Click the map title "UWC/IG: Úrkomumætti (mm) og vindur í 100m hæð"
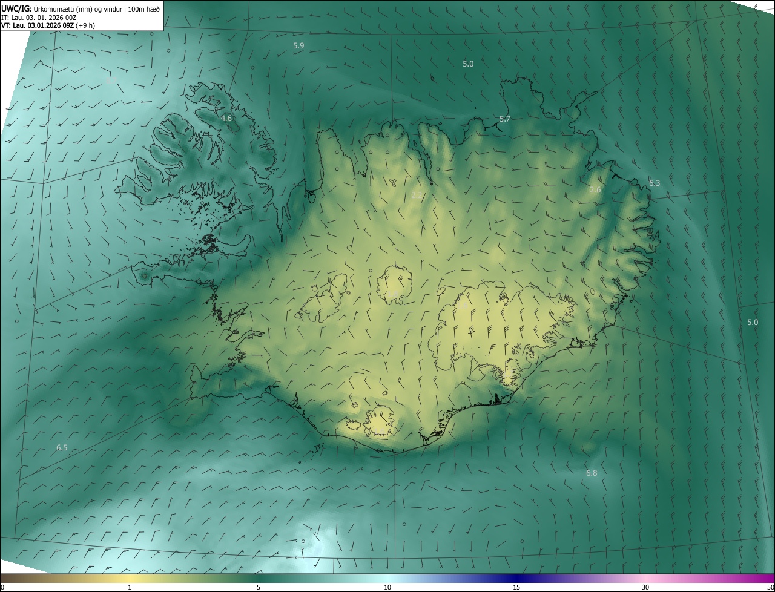The image size is (775, 592). 81,8
